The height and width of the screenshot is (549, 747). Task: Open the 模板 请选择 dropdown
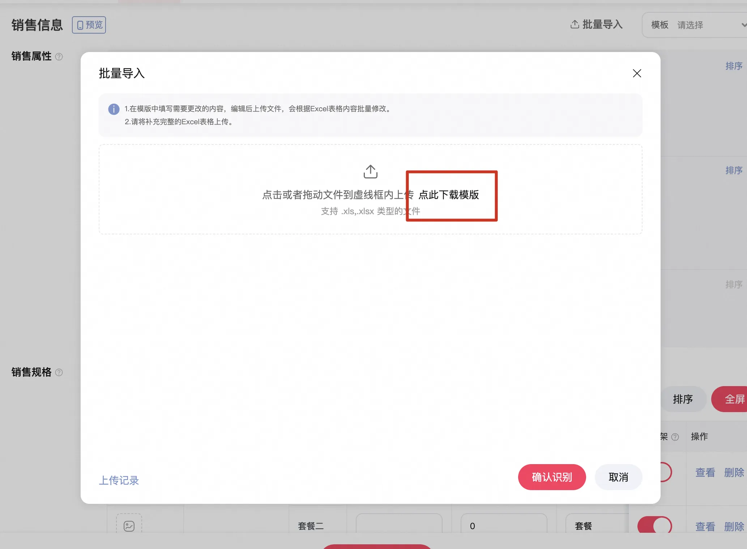pos(694,25)
